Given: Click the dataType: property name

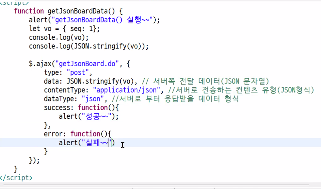Looking at the screenshot, I should point(61,99).
